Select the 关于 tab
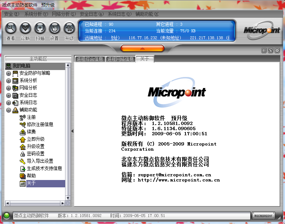The image size is (285, 224). pos(145,59)
